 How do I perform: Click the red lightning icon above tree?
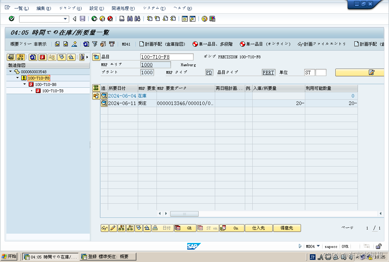point(42,57)
